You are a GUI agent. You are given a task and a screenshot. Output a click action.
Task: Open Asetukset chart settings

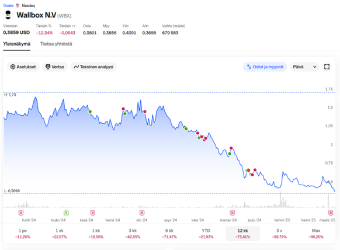[x=23, y=67]
